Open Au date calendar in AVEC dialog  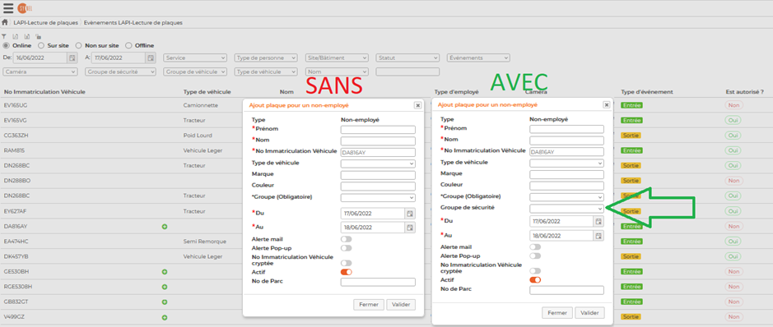point(598,236)
